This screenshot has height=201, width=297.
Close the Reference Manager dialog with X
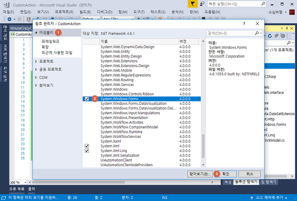[x=257, y=24]
